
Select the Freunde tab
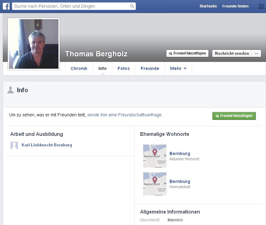150,68
